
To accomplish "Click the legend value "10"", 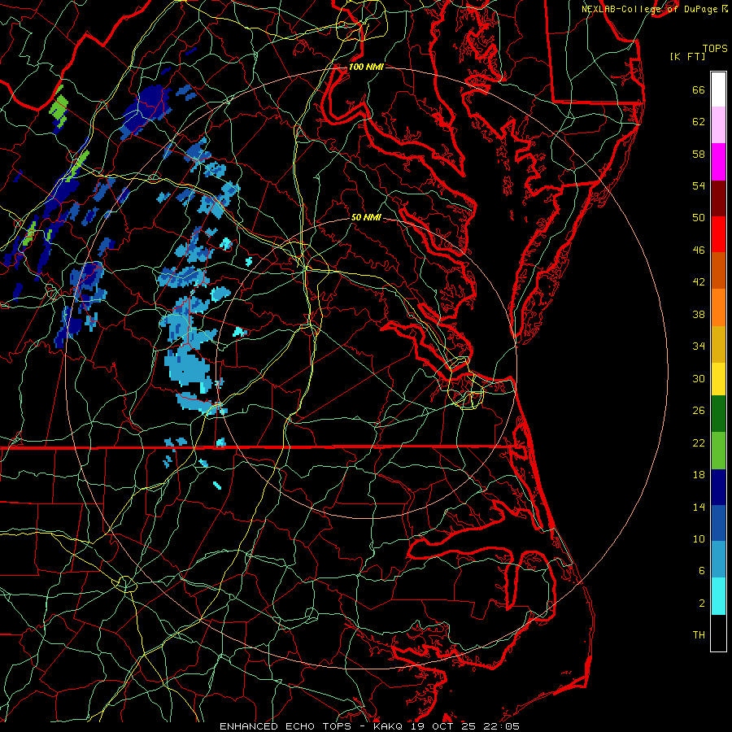I will point(699,538).
